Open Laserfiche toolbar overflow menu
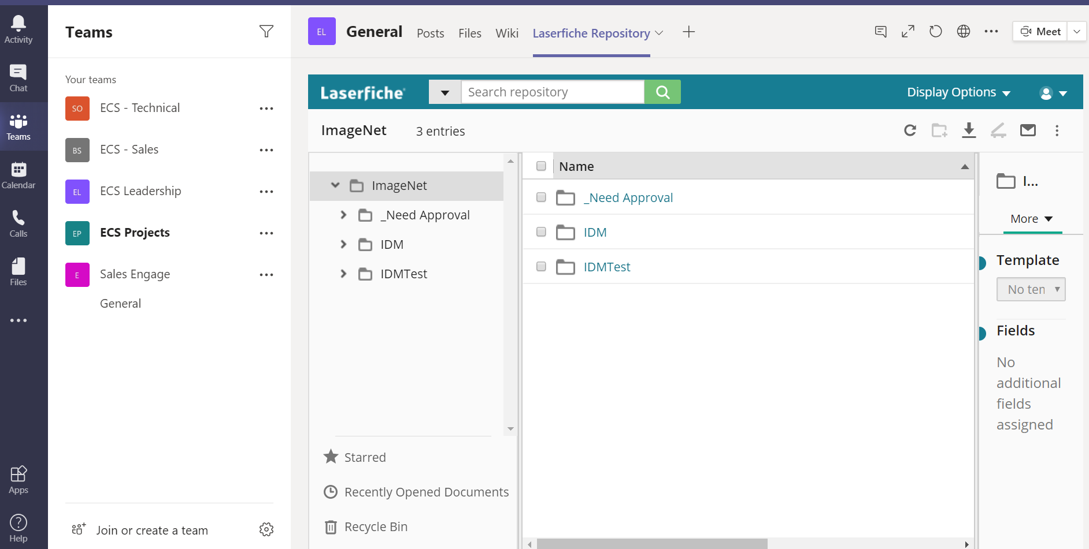The width and height of the screenshot is (1089, 549). pos(1057,131)
